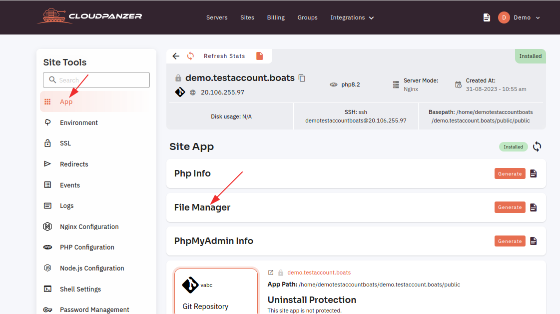Click the CloudPanzer tank logo
Image resolution: width=560 pixels, height=314 pixels.
tap(89, 16)
